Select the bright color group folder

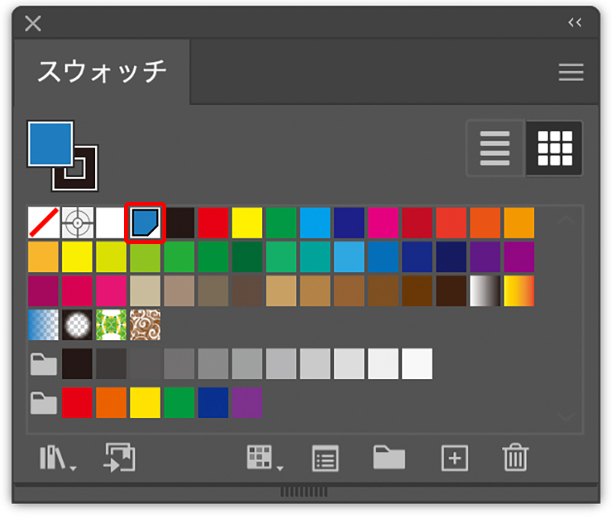tap(43, 403)
